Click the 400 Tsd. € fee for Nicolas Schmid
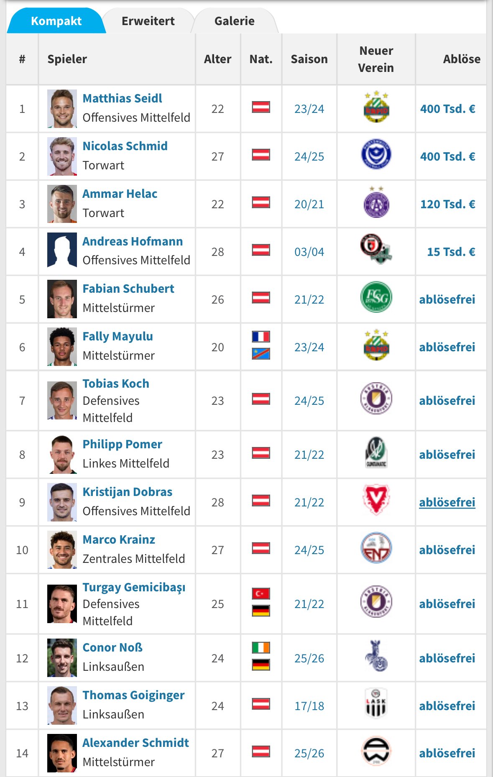 [447, 156]
